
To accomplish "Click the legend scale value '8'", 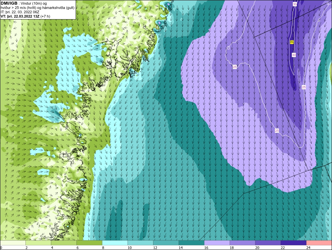I will pos(103,248).
